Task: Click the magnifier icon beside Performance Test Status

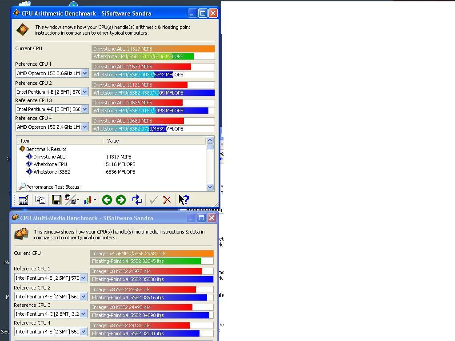Action: [22, 186]
